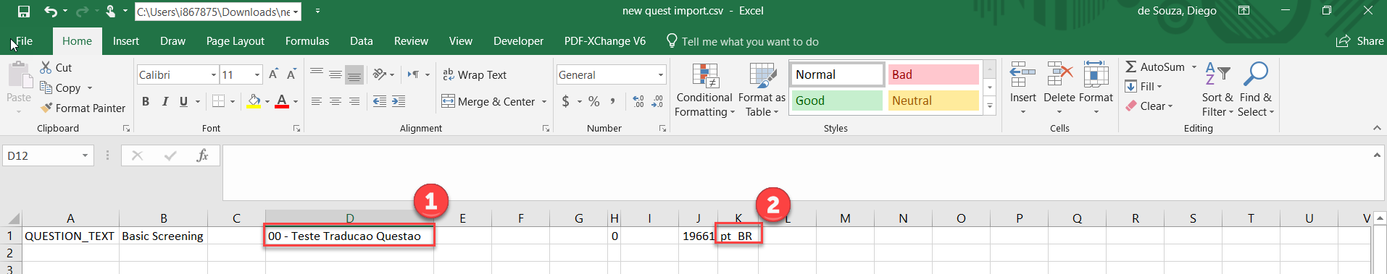The height and width of the screenshot is (274, 1387).
Task: Toggle Wrap Text on the selected cell
Action: pos(475,75)
